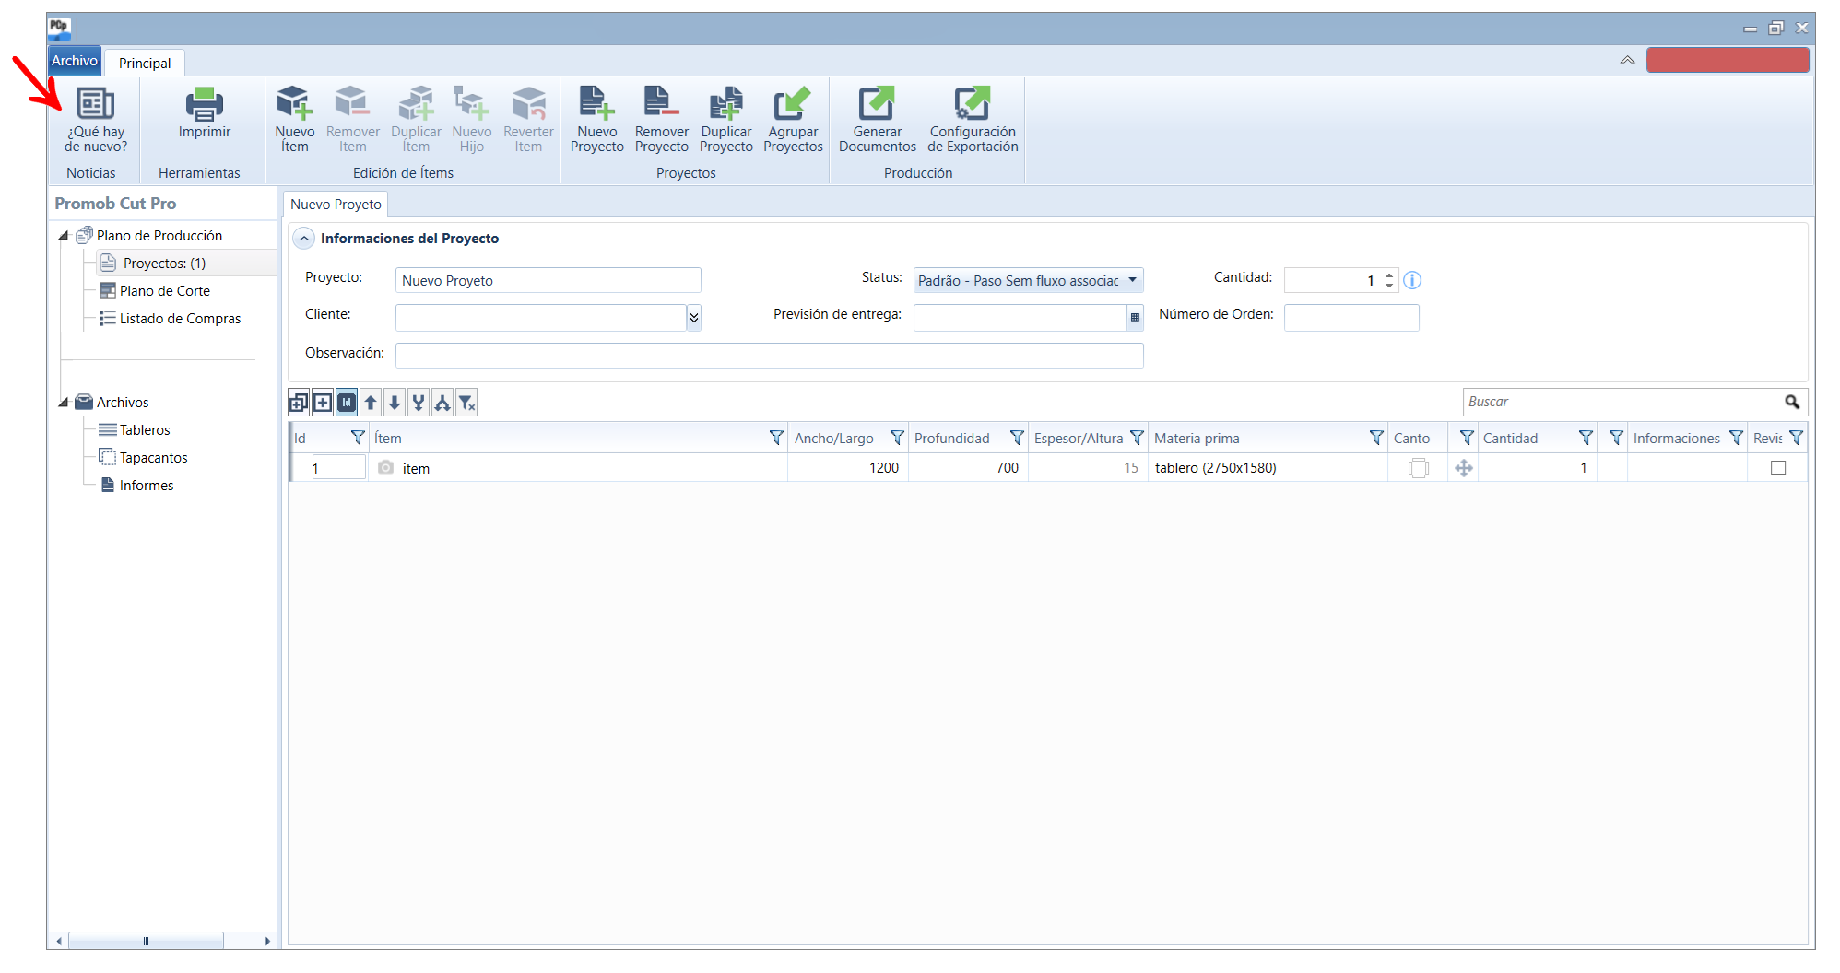Toggle the Canto box on the item row
The image size is (1840, 973).
1419,468
